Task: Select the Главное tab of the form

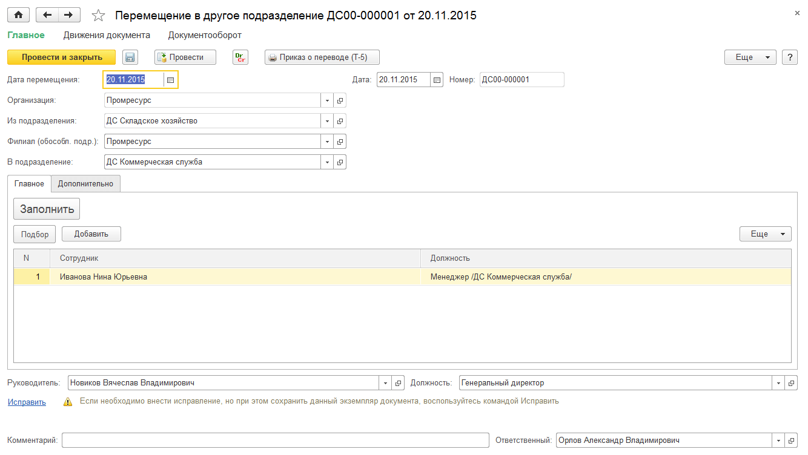Action: (29, 184)
